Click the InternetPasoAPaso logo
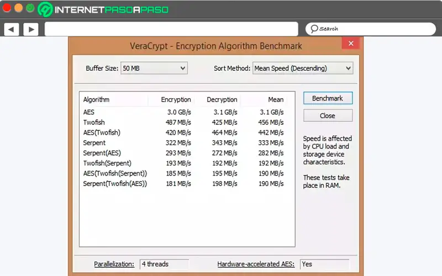This screenshot has height=276, width=442. click(103, 9)
